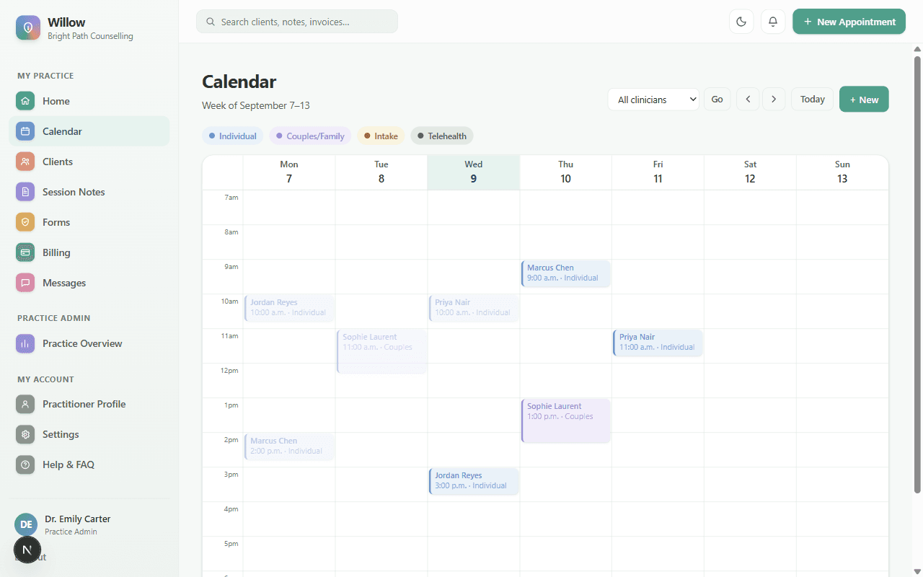Click the New Appointment button
Screen dimensions: 923x577
click(849, 22)
